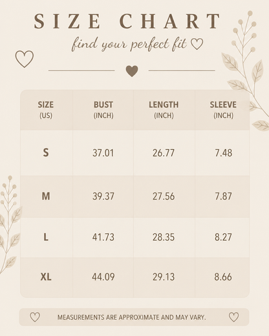Click the XL size row label

click(x=46, y=277)
